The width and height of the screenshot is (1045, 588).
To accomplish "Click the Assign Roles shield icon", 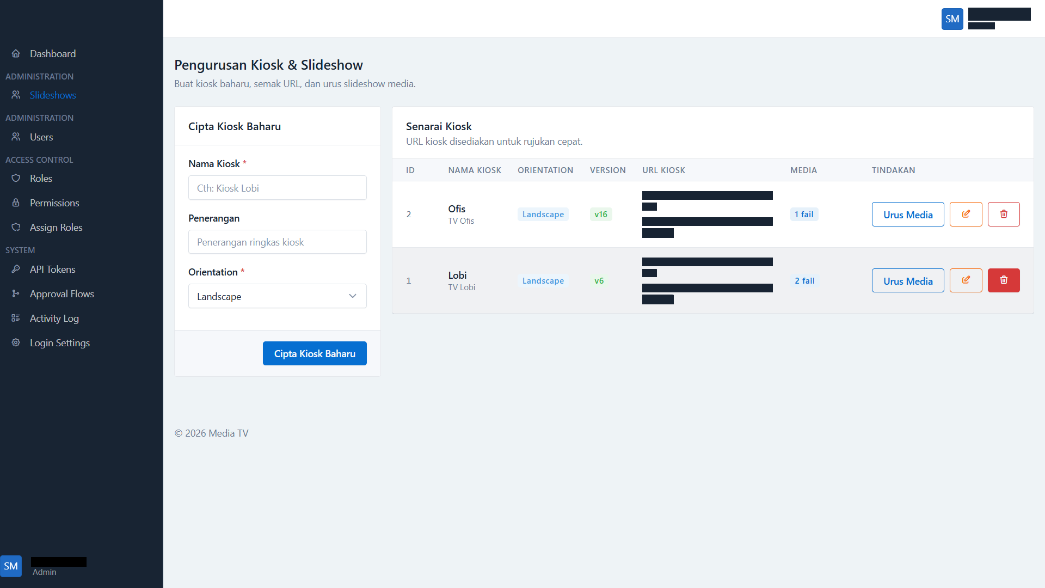I will [16, 227].
